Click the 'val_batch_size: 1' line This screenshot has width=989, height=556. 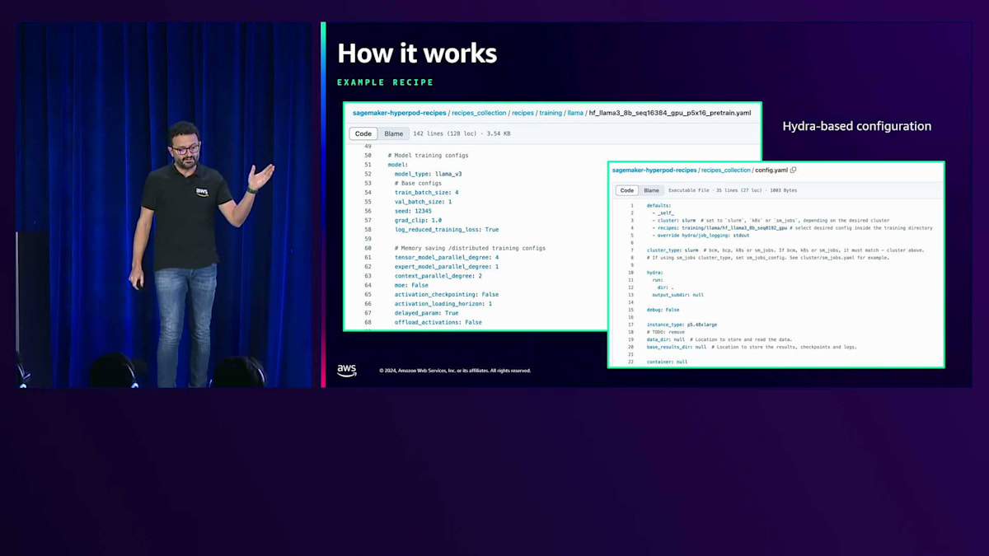[424, 202]
